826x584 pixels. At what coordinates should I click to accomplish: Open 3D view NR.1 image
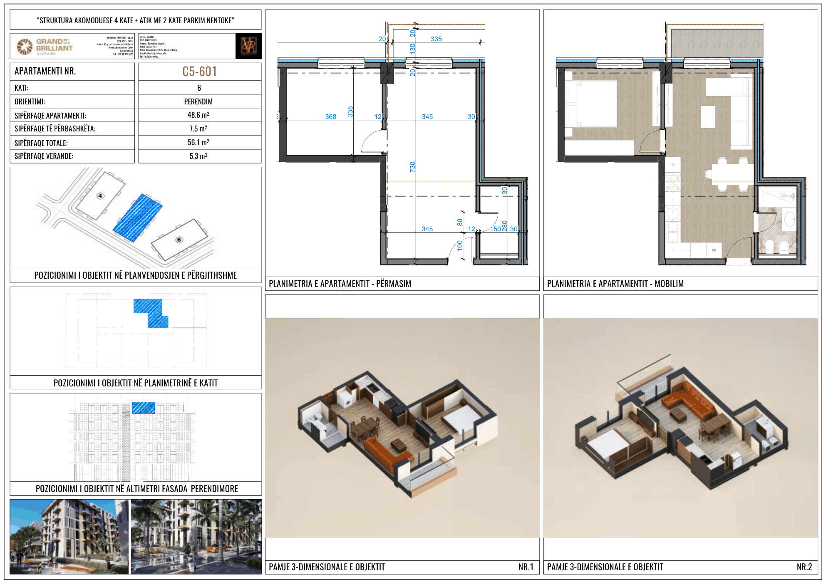tap(402, 428)
